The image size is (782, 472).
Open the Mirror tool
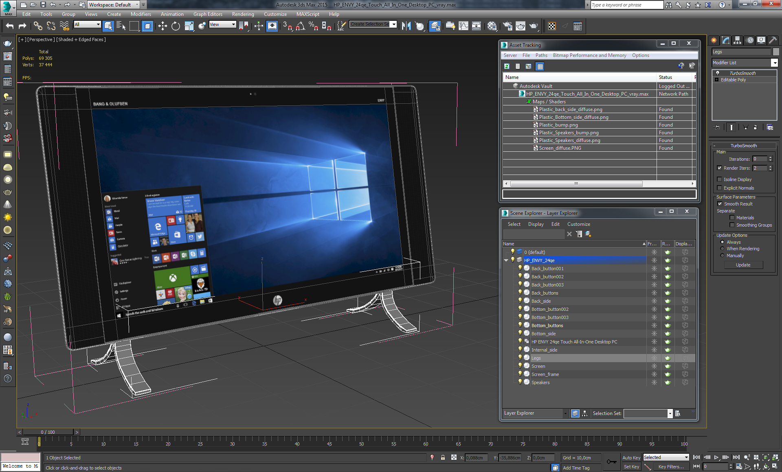tap(406, 26)
